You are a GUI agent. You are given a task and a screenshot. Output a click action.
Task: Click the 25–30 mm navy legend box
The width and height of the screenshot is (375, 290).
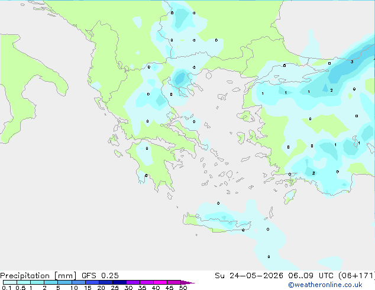[119, 282]
